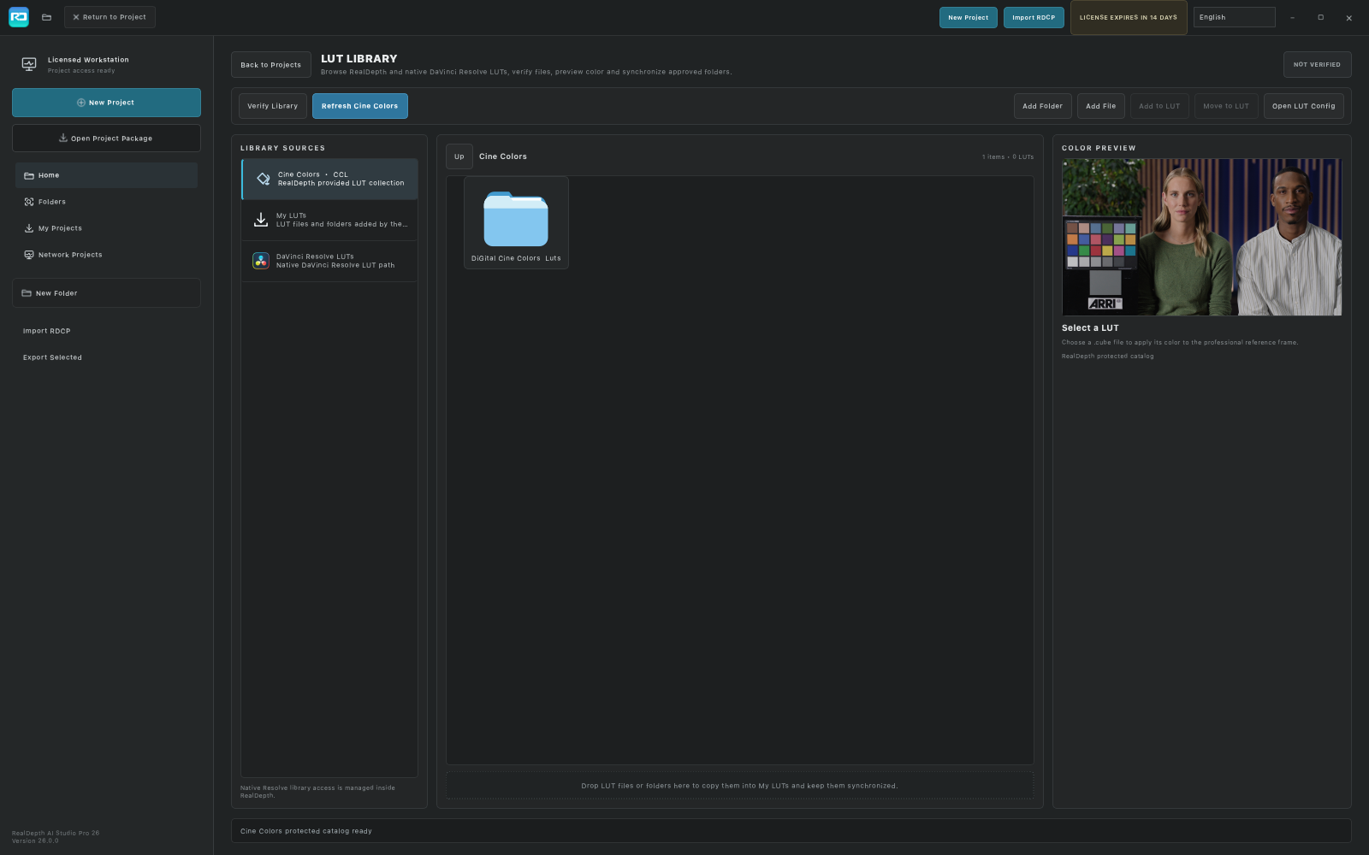
Task: Click the My LUTs download icon
Action: tap(261, 220)
